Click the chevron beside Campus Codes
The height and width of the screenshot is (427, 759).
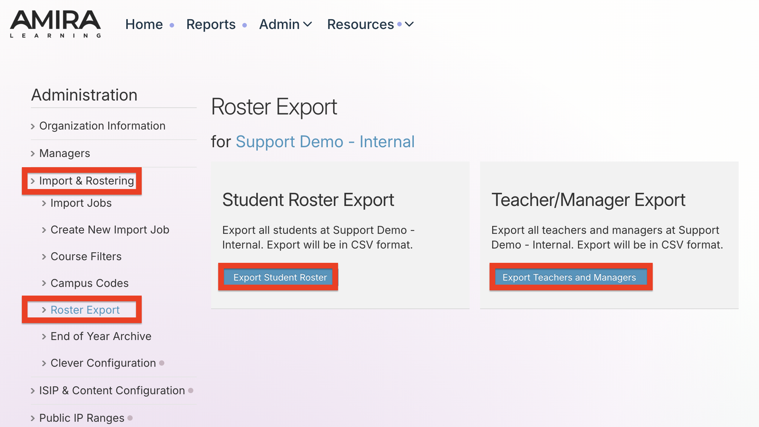(44, 283)
